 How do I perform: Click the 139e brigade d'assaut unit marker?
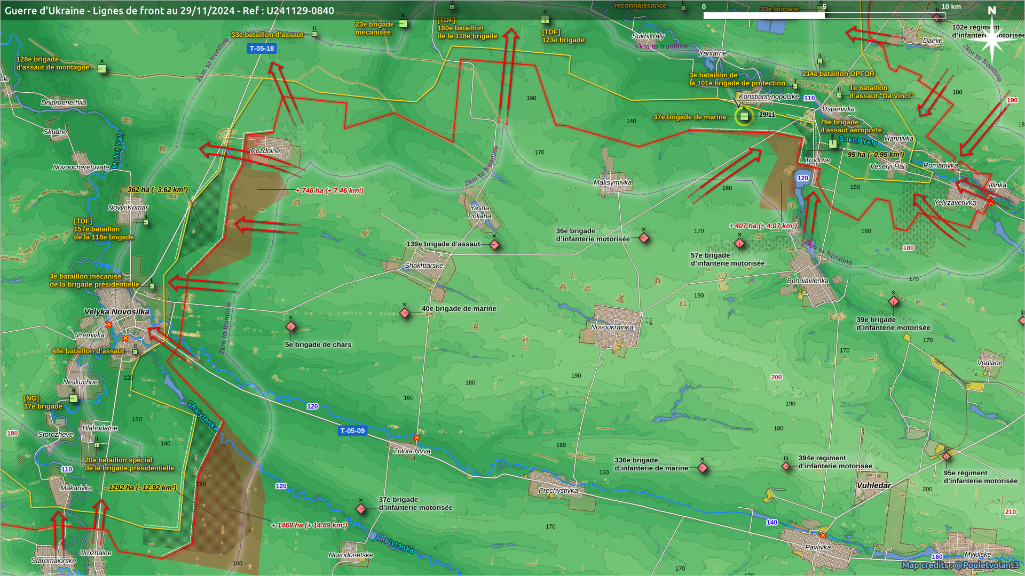[494, 245]
